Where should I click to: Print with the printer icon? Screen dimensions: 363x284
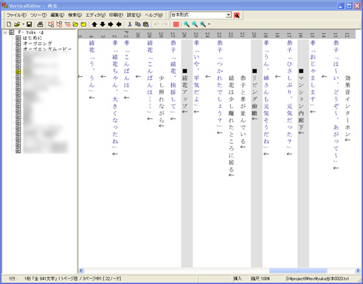pyautogui.click(x=40, y=24)
